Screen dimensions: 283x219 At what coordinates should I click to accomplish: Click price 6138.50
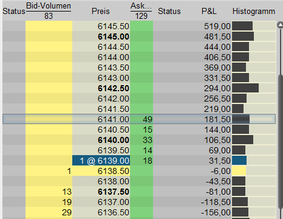tap(113, 171)
